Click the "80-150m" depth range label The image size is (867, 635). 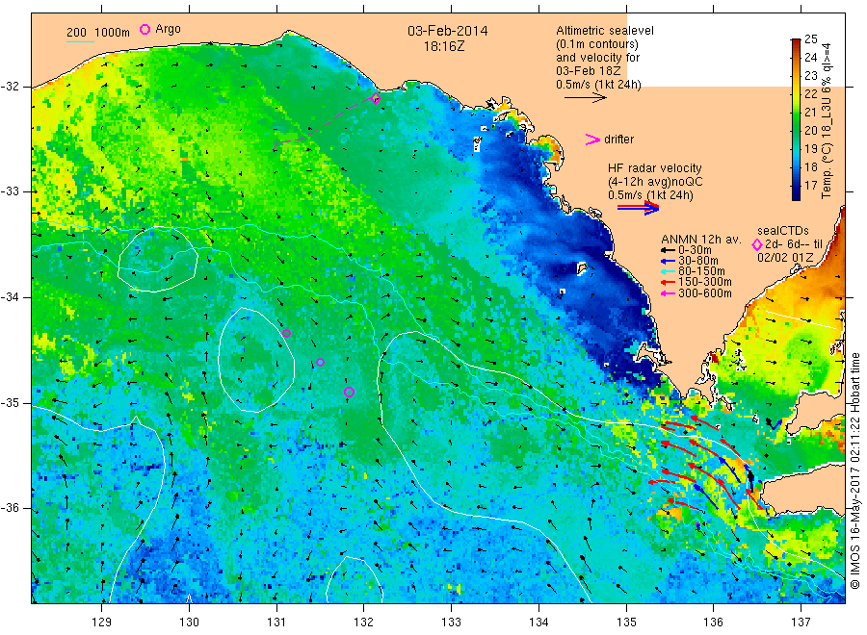[x=701, y=271]
